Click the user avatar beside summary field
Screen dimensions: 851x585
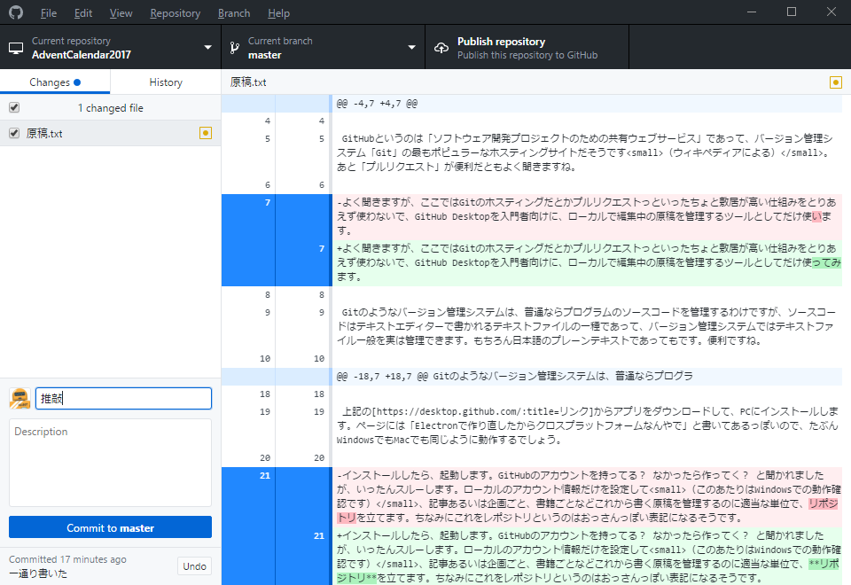tap(20, 398)
